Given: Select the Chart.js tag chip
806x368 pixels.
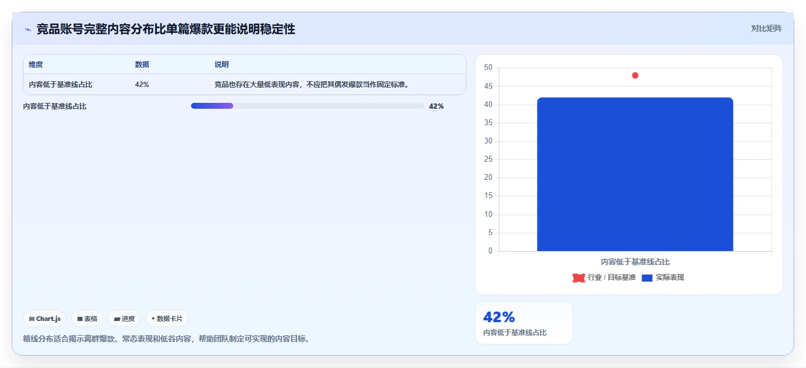Looking at the screenshot, I should tap(45, 319).
